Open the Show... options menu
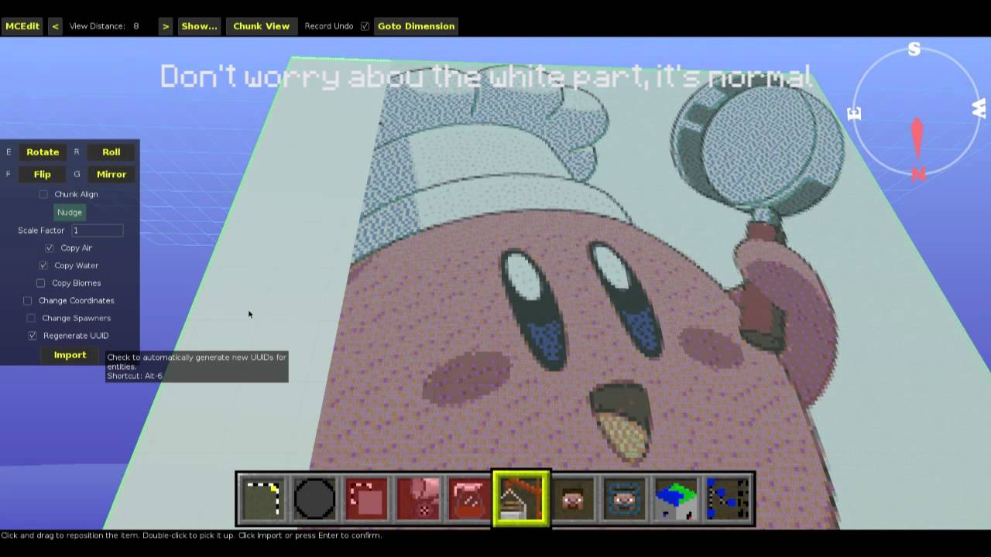 click(x=199, y=26)
